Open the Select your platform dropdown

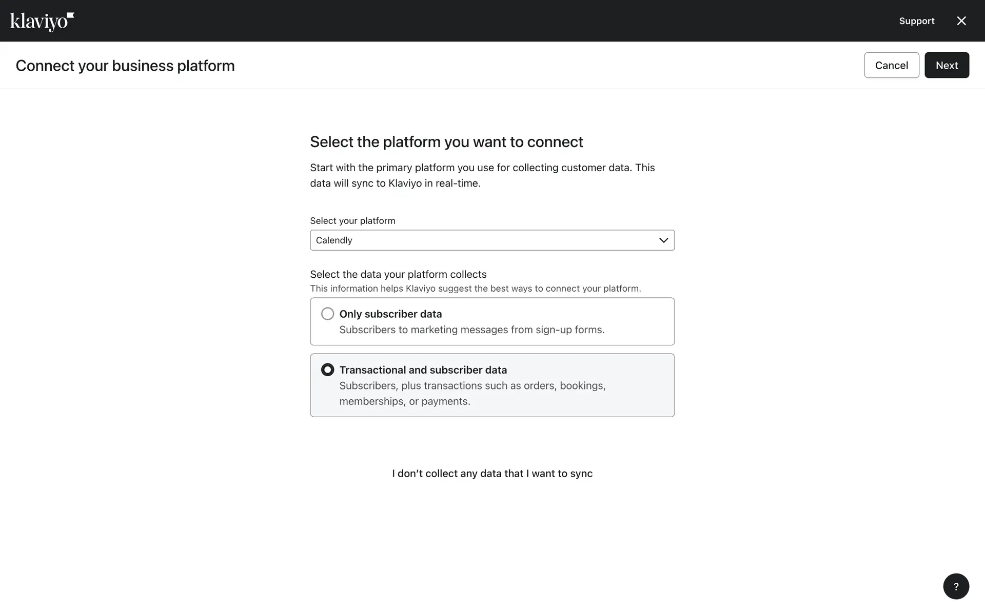pyautogui.click(x=491, y=240)
